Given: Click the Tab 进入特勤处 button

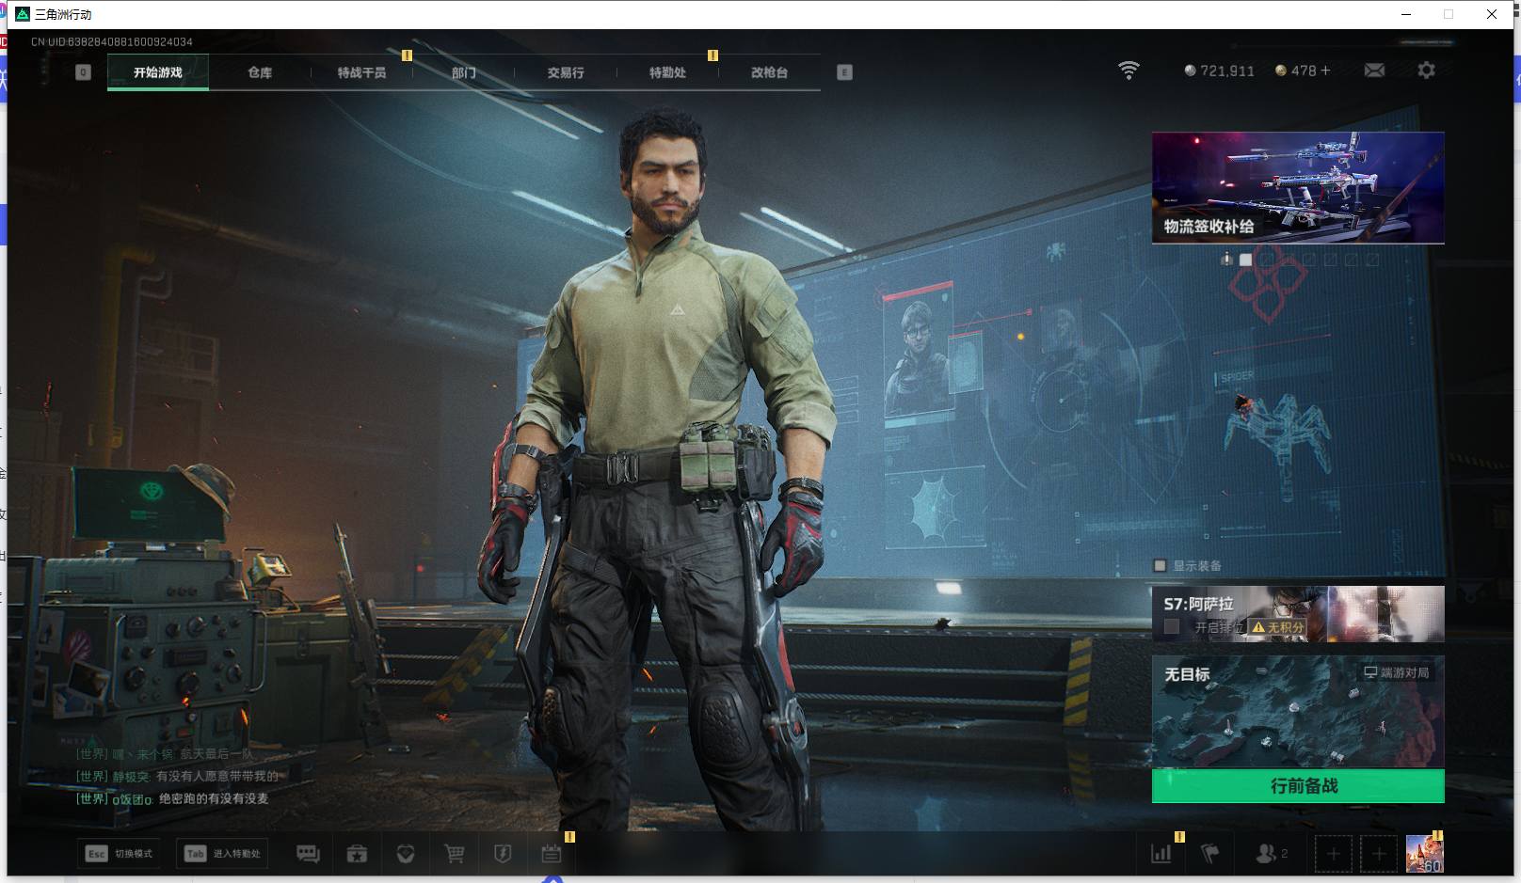Looking at the screenshot, I should pyautogui.click(x=222, y=854).
